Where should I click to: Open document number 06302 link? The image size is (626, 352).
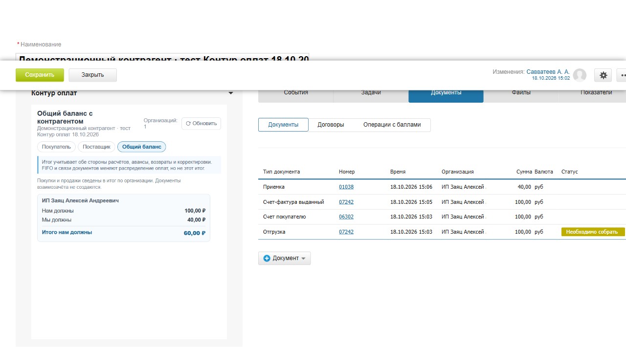point(346,217)
